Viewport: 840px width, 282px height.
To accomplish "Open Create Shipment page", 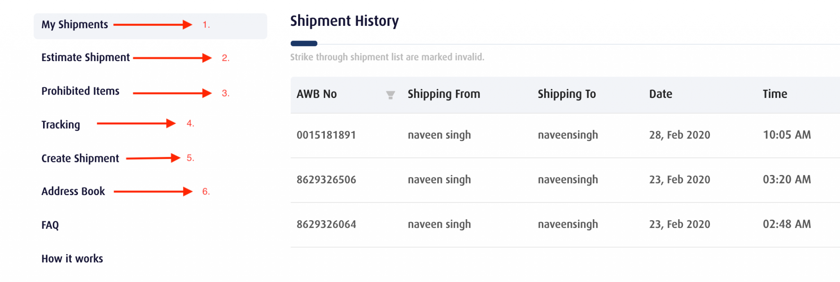I will (x=80, y=158).
